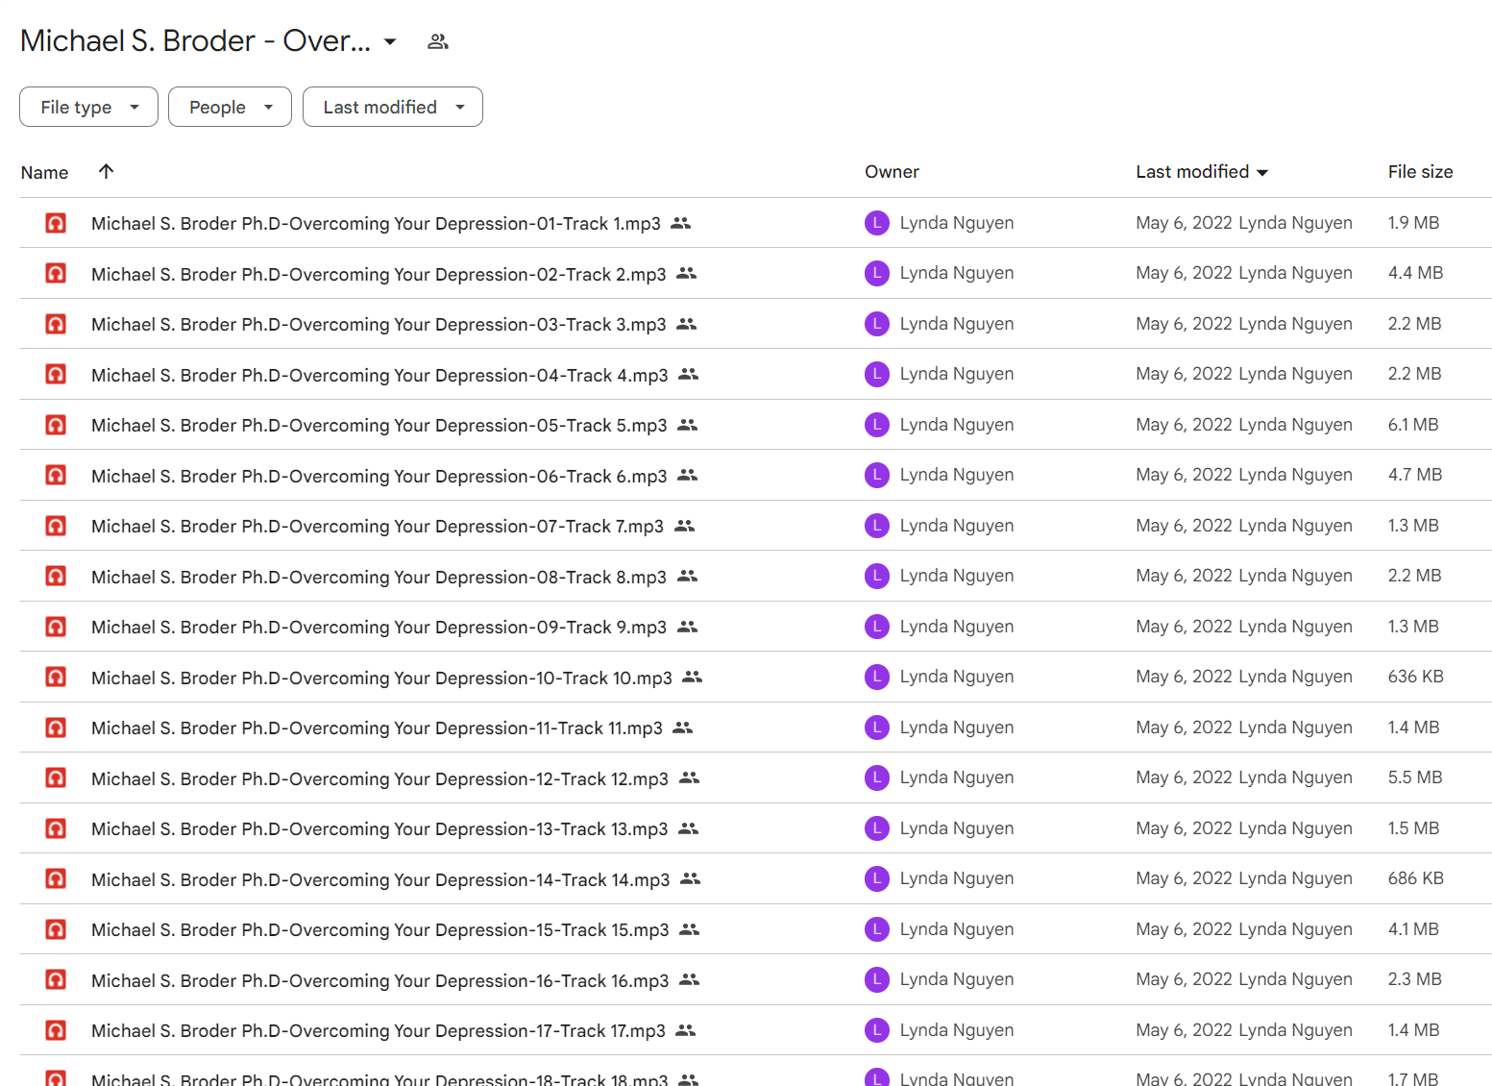Click Lynda Nguyen avatar in Track 1 row
This screenshot has height=1086, width=1492.
click(x=876, y=223)
